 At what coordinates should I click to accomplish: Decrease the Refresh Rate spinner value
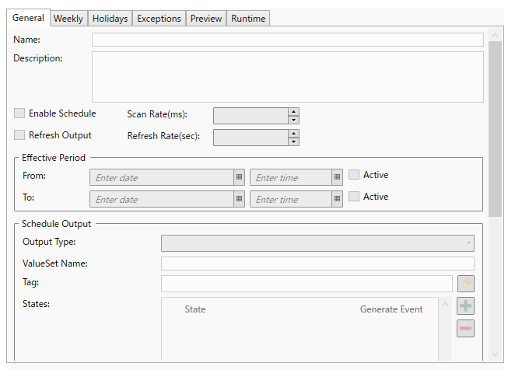point(293,141)
